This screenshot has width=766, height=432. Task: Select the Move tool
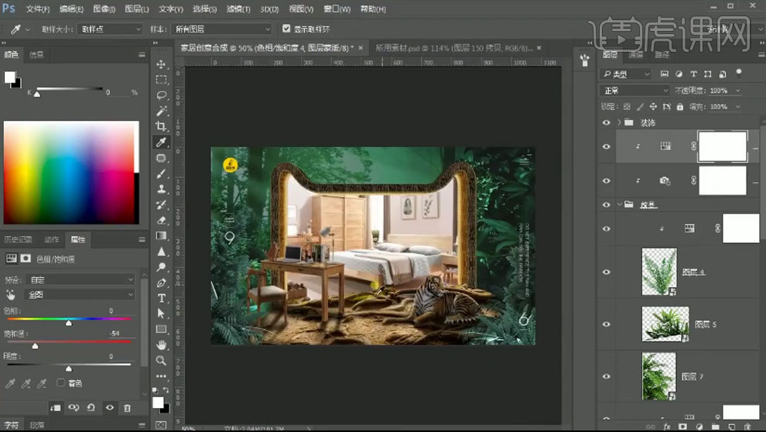pos(162,64)
